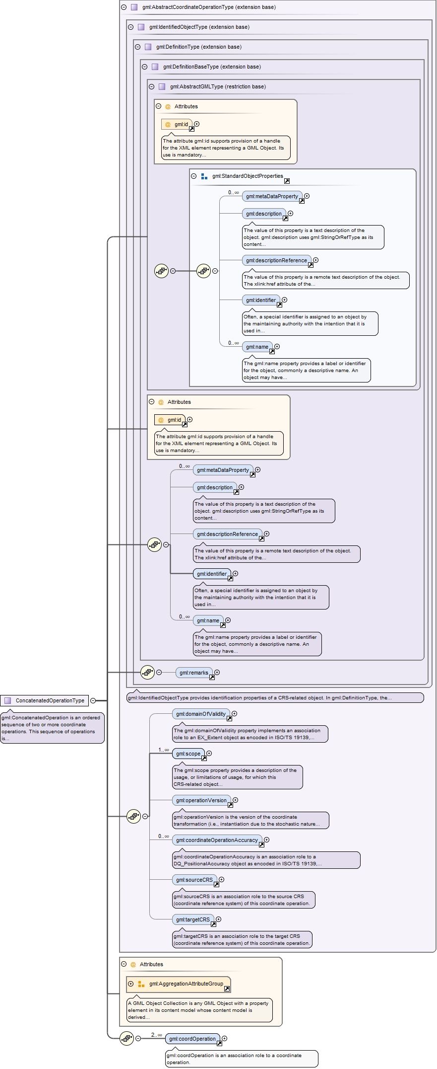Expand the gml:scope element's plus button
The image size is (437, 1069).
coord(209,754)
